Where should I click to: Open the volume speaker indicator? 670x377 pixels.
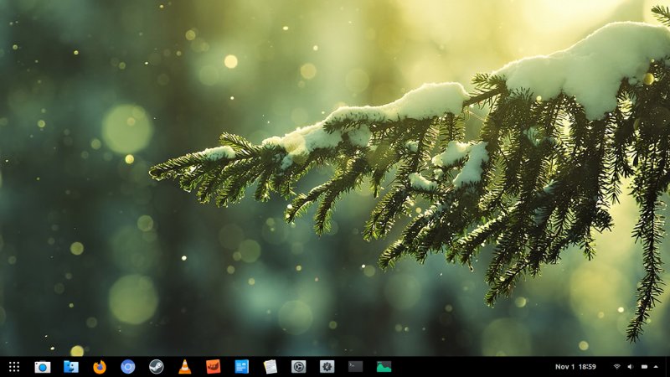click(x=631, y=367)
